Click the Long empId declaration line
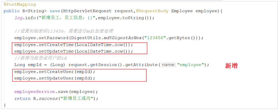The image size is (279, 111). (112, 65)
